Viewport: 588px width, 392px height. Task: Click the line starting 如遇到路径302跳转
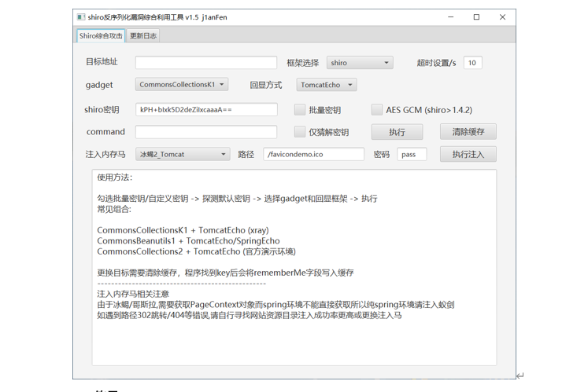(250, 315)
